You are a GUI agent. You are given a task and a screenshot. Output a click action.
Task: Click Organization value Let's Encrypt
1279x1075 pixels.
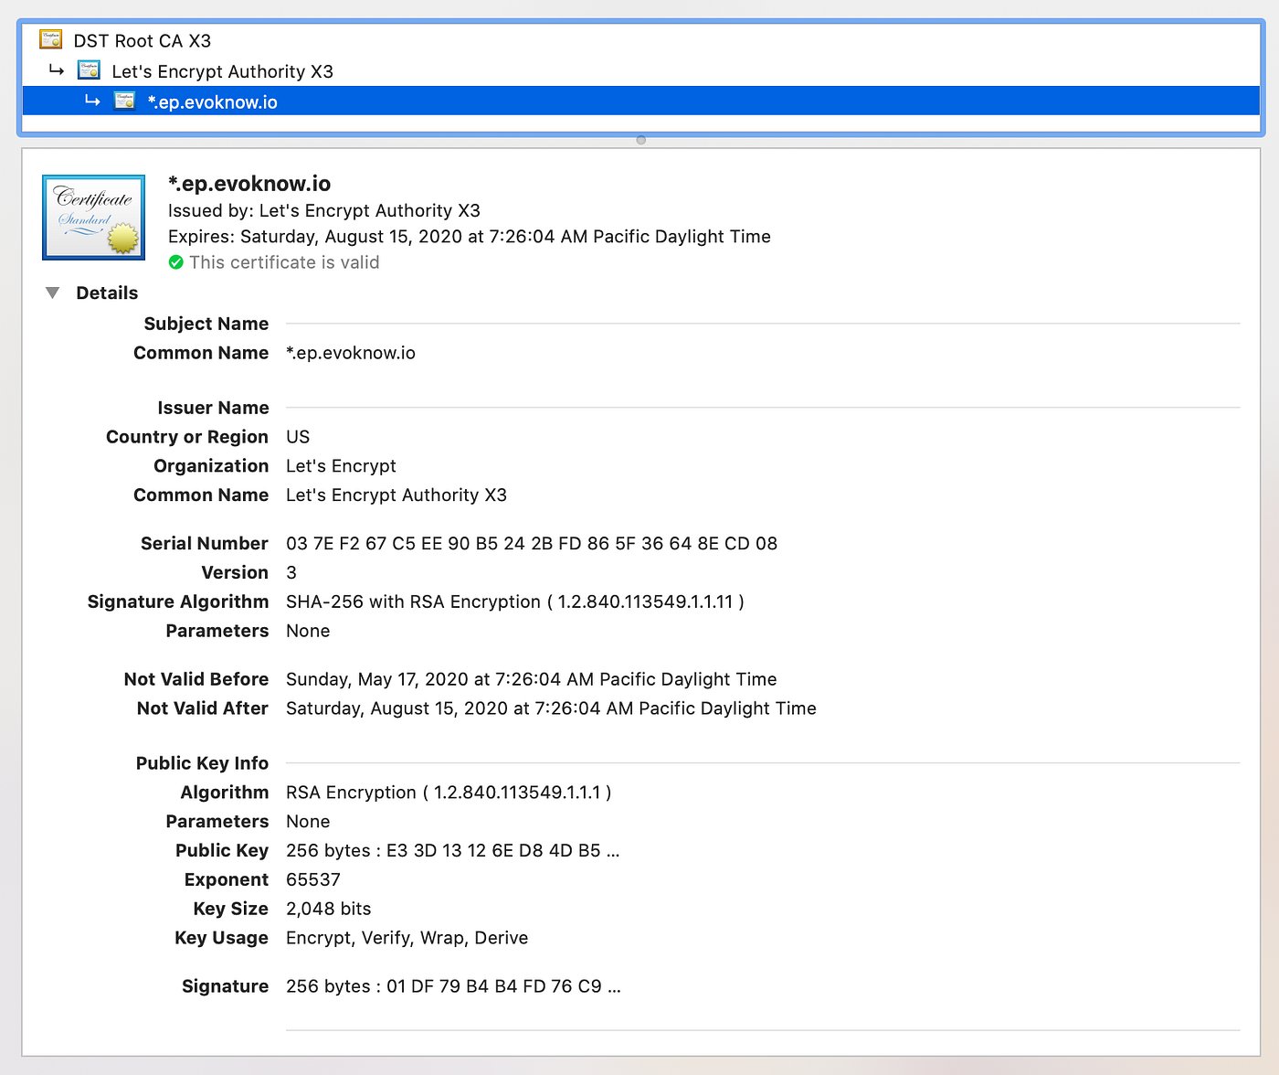click(341, 466)
